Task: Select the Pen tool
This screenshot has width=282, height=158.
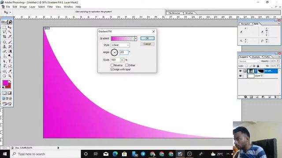Action: click(x=4, y=66)
